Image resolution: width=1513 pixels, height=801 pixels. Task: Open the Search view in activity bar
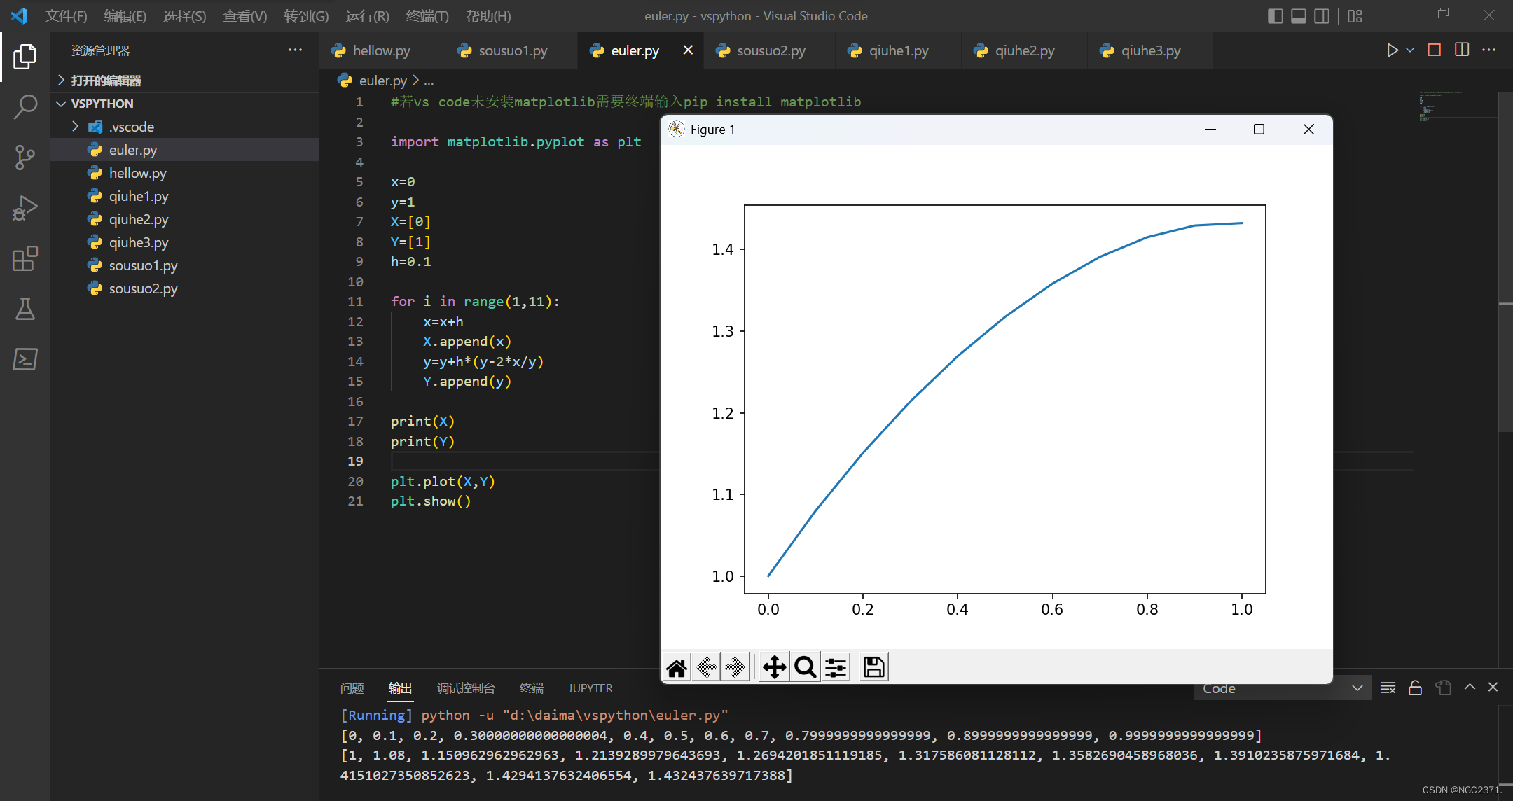click(x=25, y=107)
